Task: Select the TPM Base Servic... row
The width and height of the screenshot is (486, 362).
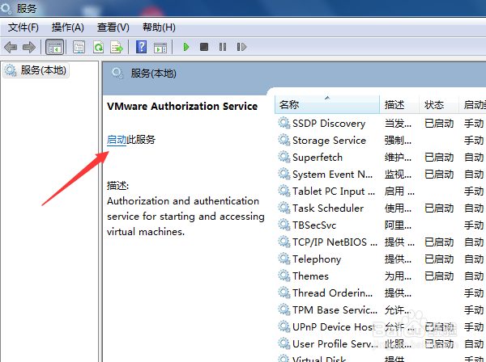Action: [380, 310]
